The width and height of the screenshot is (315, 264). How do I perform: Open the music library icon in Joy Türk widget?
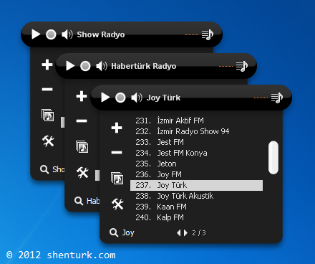(x=117, y=179)
